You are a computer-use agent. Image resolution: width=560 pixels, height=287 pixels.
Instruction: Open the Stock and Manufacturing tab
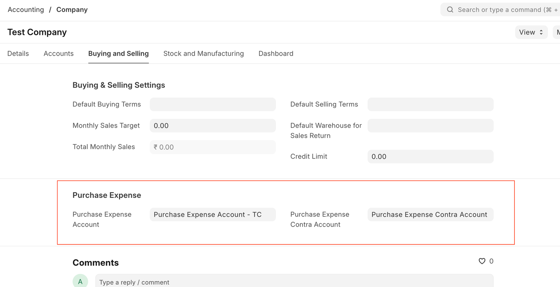[203, 53]
